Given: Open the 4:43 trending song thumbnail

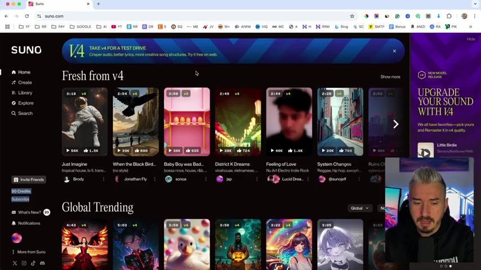Looking at the screenshot, I should (x=84, y=245).
